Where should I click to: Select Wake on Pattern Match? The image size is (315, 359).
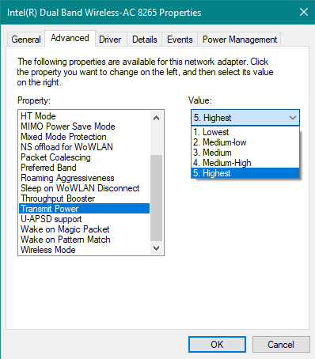[84, 240]
